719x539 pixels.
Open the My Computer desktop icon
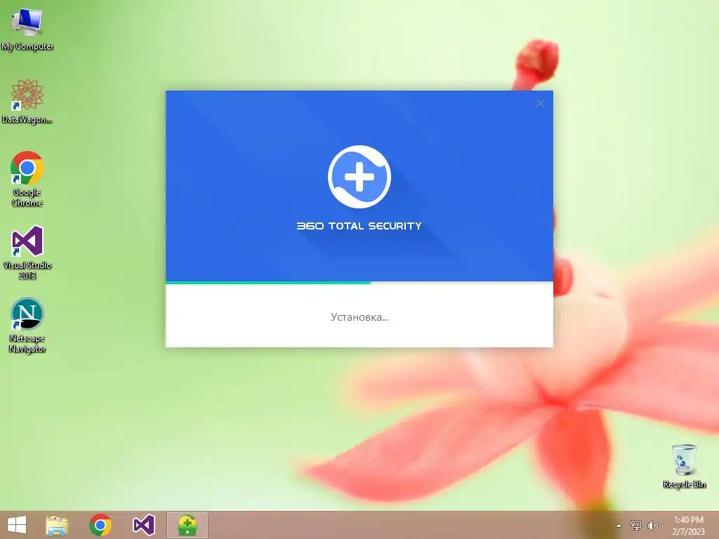click(27, 29)
